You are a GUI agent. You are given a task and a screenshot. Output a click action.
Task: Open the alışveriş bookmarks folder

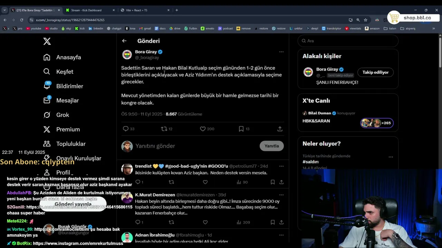pyautogui.click(x=408, y=29)
